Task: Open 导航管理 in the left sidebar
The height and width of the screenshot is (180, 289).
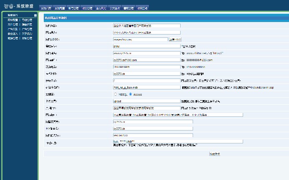Action: (27, 20)
